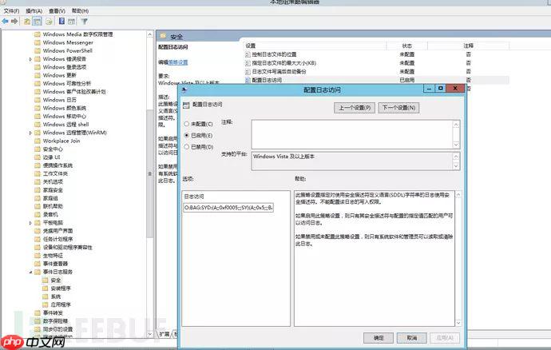Click policy icon beside 配置日志访问 list row
This screenshot has width=551, height=350.
[x=248, y=80]
